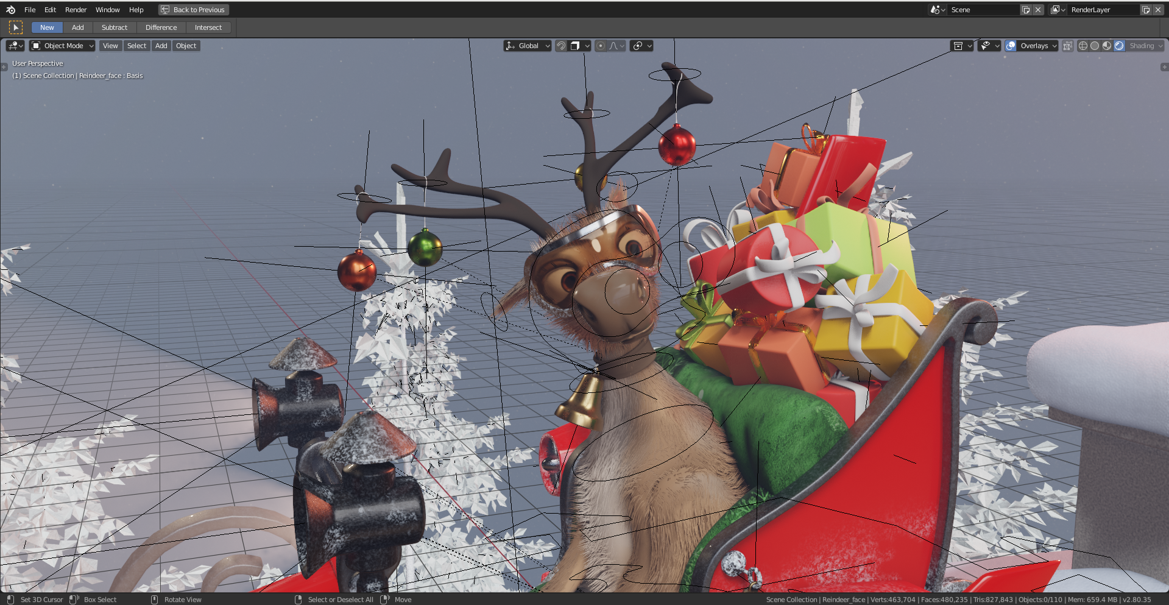Click the Back to Previous button

point(194,10)
